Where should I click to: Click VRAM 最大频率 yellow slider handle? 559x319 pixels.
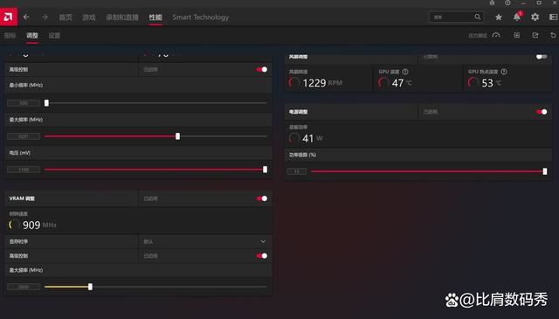(x=90, y=287)
